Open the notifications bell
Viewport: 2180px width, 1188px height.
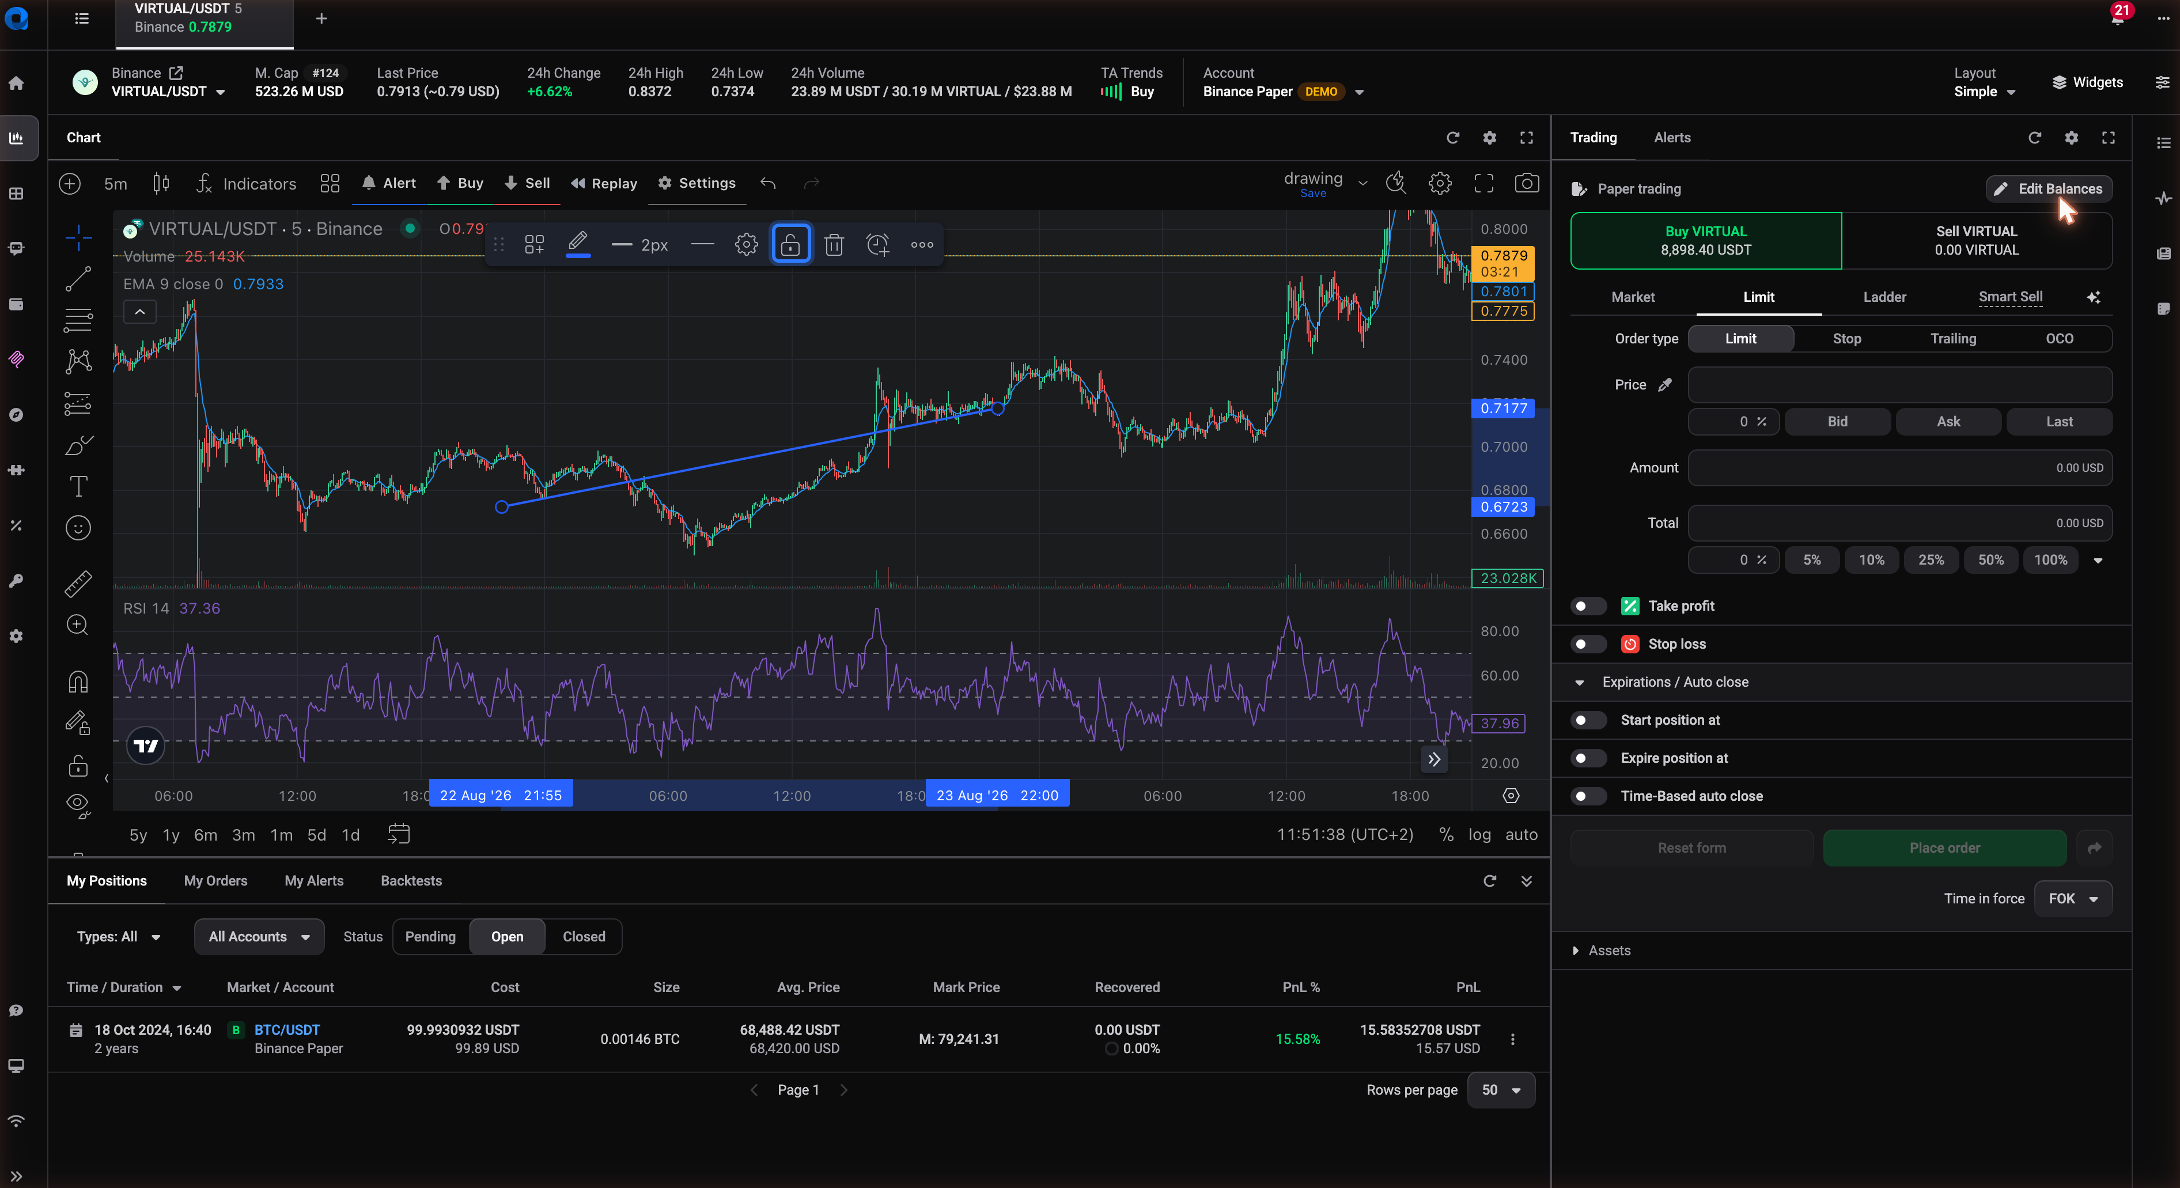[2117, 17]
